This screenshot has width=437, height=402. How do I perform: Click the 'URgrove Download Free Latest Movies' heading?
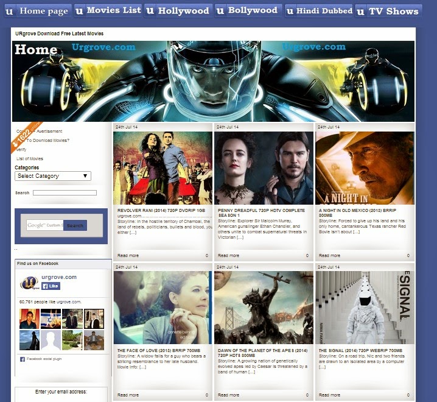(60, 33)
